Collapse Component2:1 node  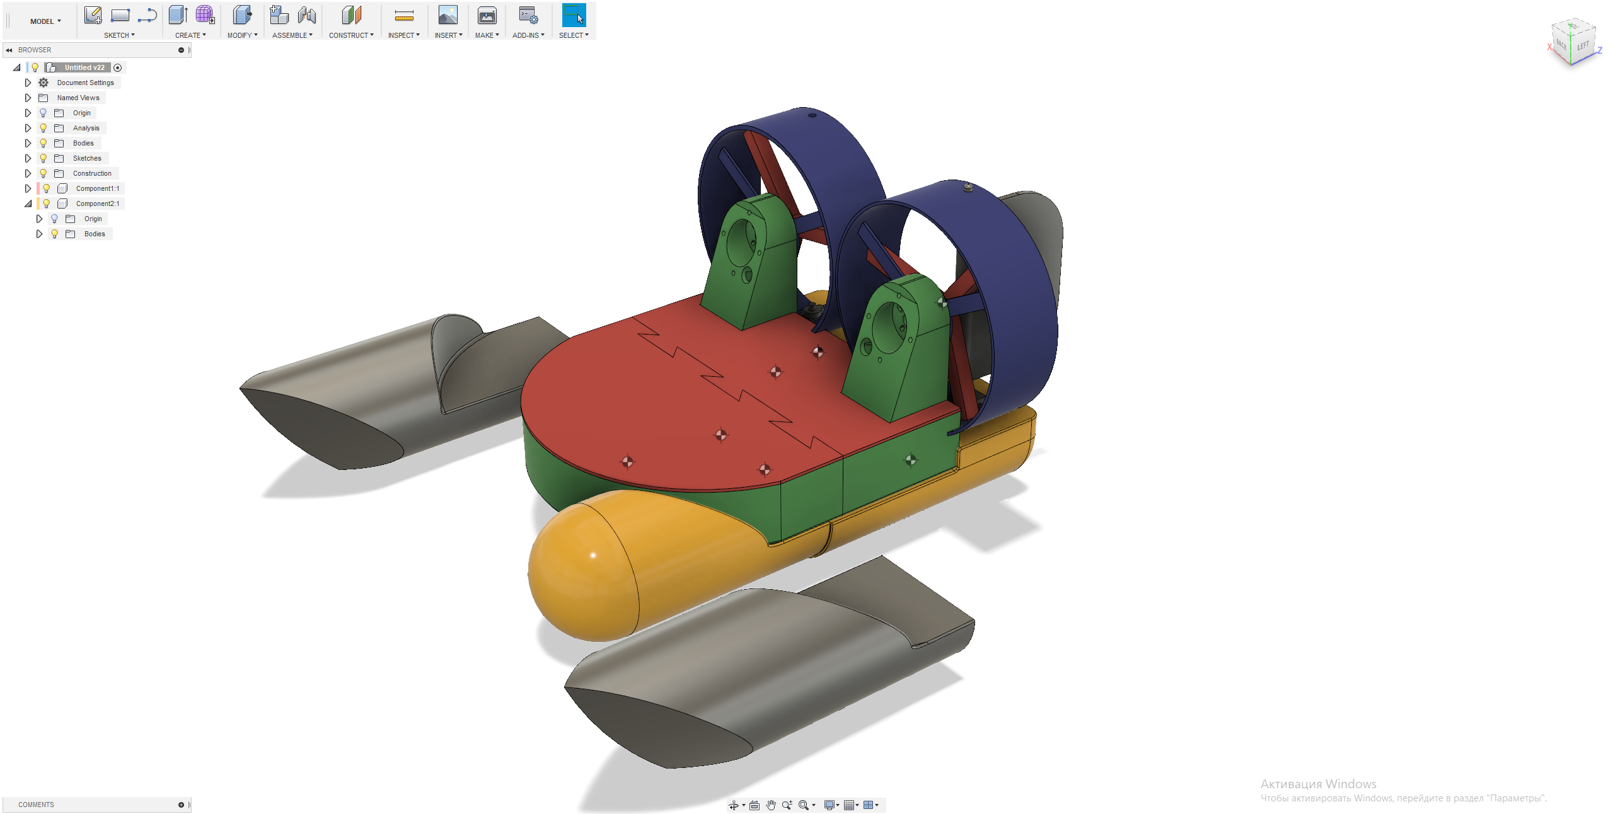pos(28,203)
